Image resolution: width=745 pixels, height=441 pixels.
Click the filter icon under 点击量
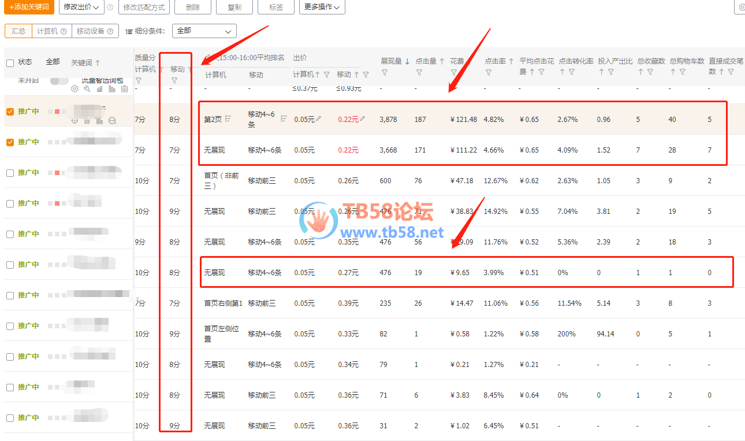(x=419, y=73)
